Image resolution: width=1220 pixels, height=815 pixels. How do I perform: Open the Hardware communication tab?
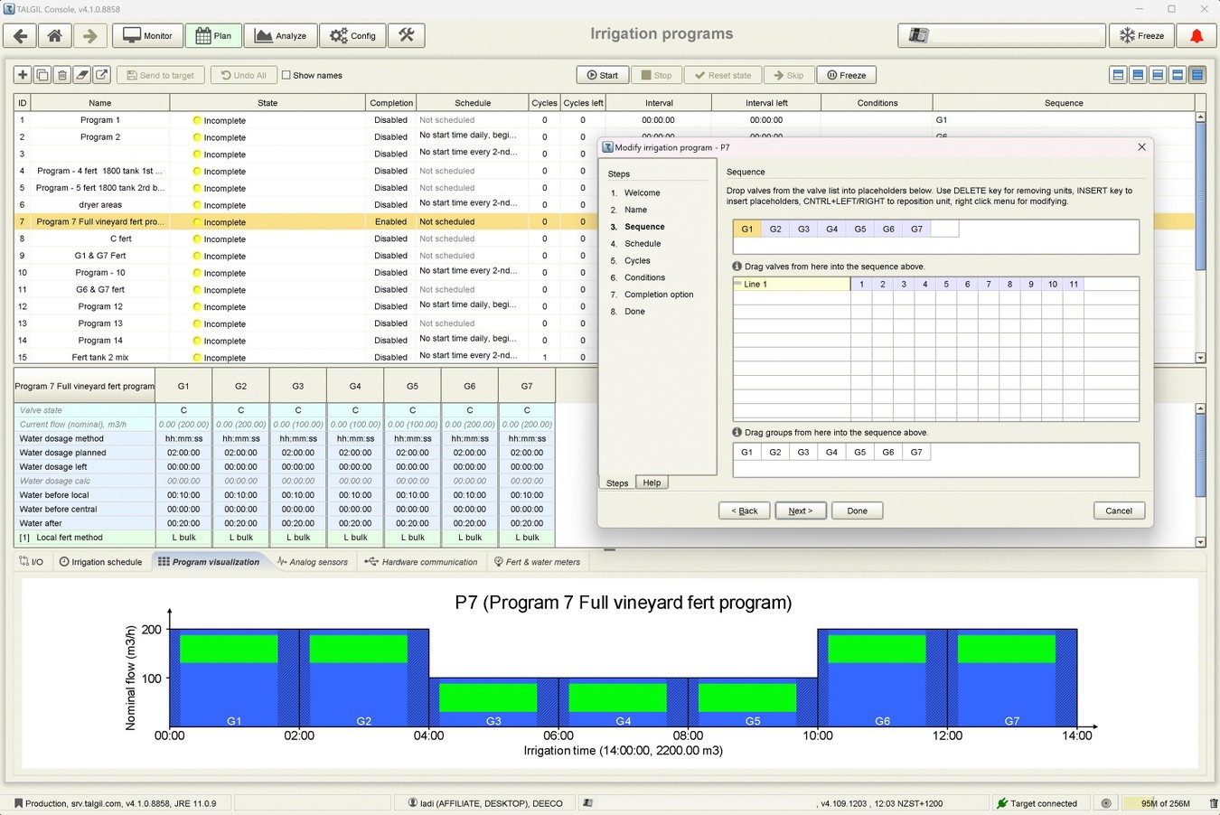pyautogui.click(x=421, y=562)
